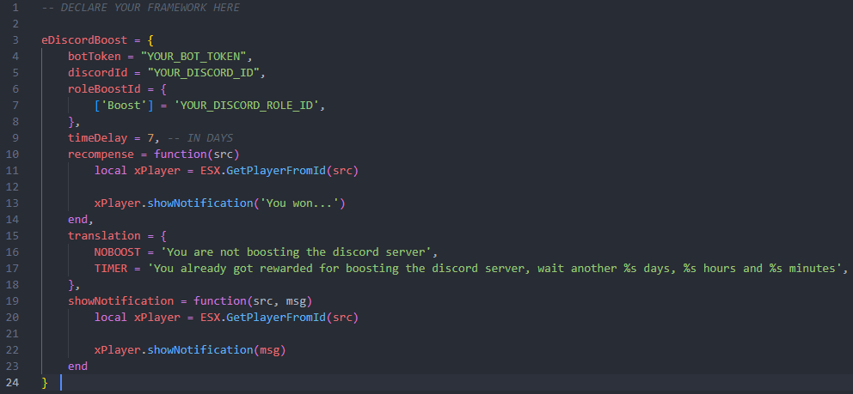
Task: Click the closing brace on line 24
Action: [x=45, y=382]
